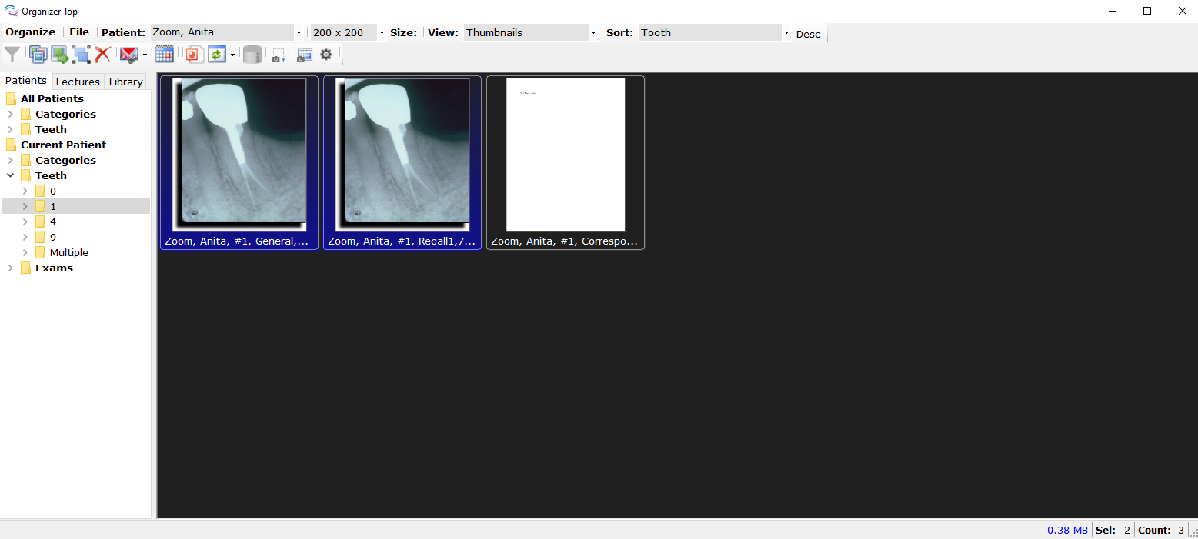Screen dimensions: 1198x539
Task: Open the Organize menu
Action: [31, 32]
